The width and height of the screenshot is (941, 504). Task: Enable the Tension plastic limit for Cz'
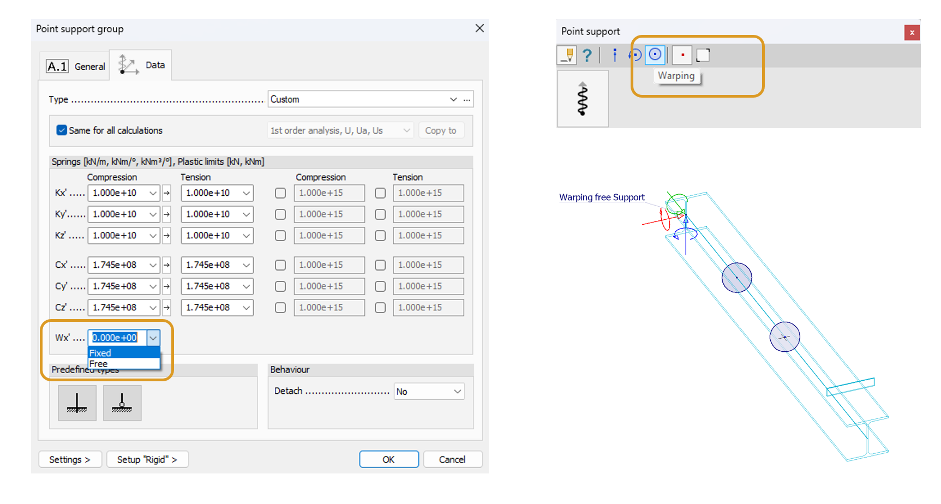[380, 308]
